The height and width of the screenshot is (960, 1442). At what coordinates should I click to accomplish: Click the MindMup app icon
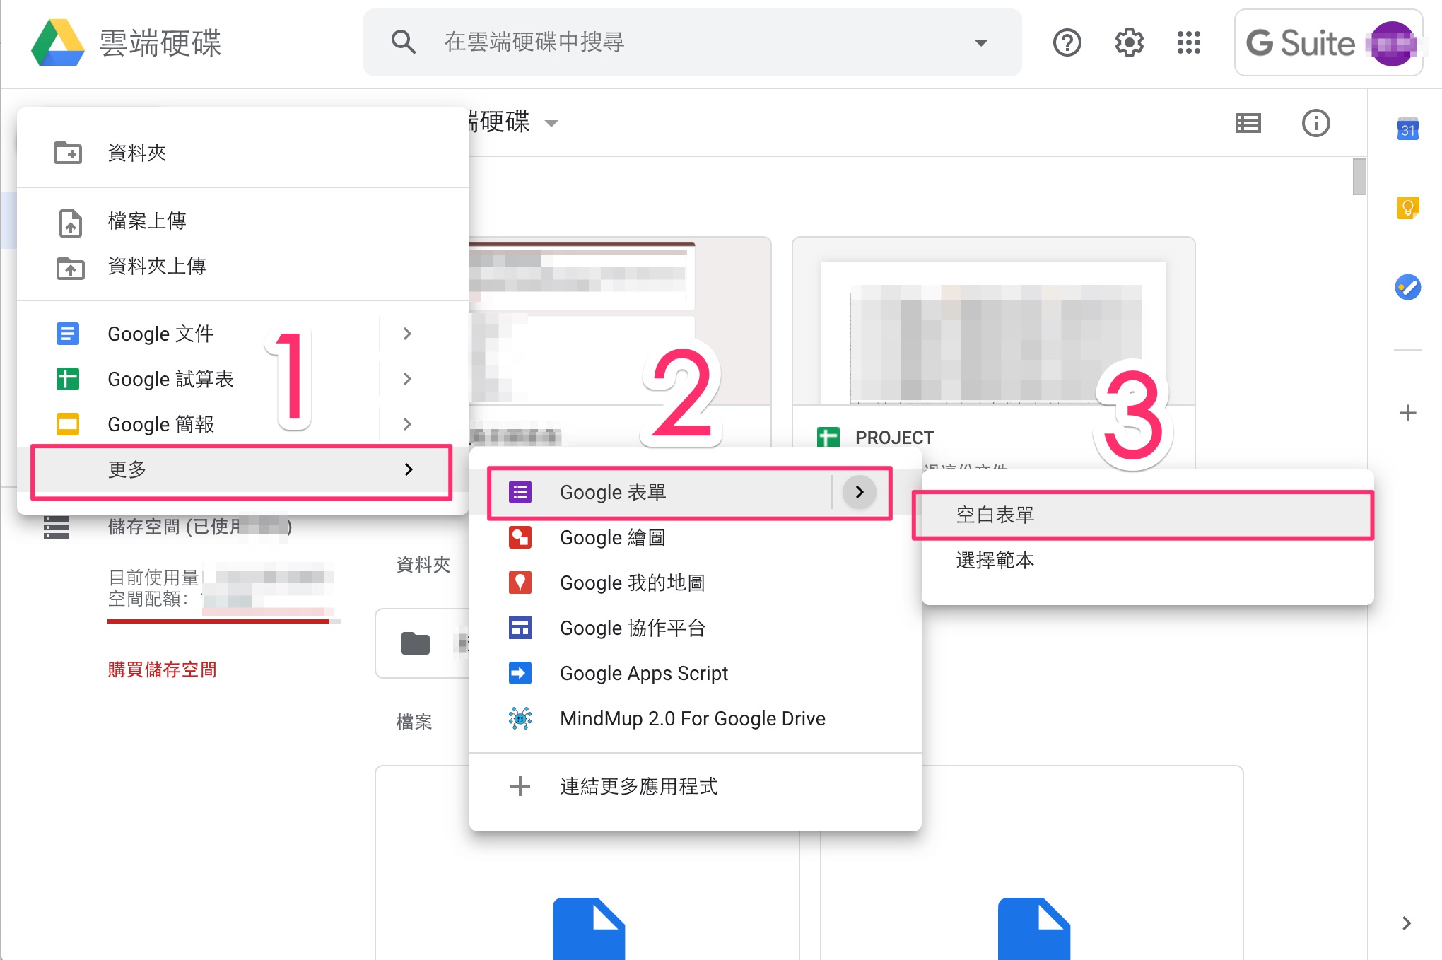pos(520,718)
